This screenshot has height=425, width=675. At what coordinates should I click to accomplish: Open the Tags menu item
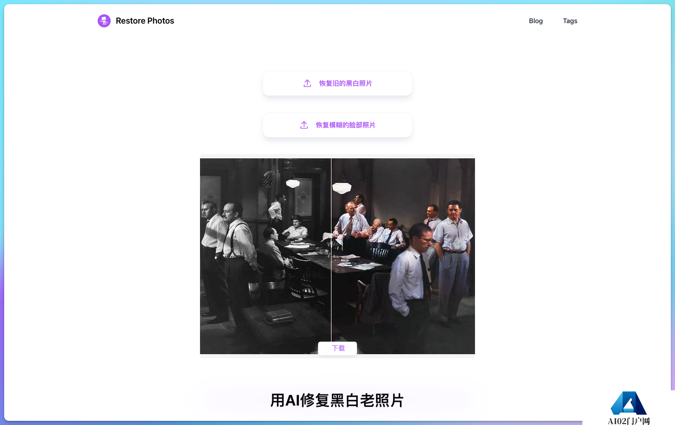(x=570, y=21)
